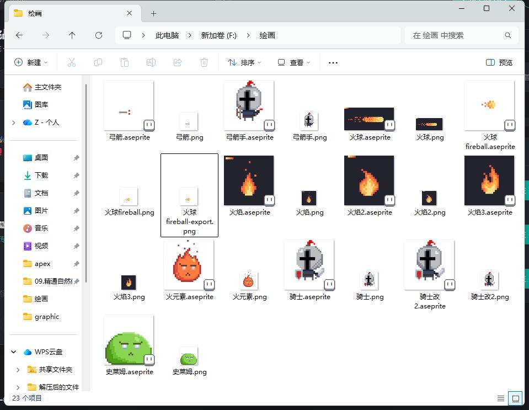The width and height of the screenshot is (529, 410).
Task: Select the 火球.png file
Action: tap(430, 129)
